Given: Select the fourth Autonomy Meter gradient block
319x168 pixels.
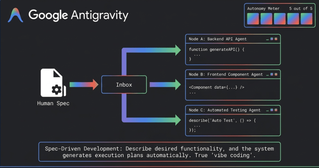Looking at the screenshot, I should [x=293, y=19].
